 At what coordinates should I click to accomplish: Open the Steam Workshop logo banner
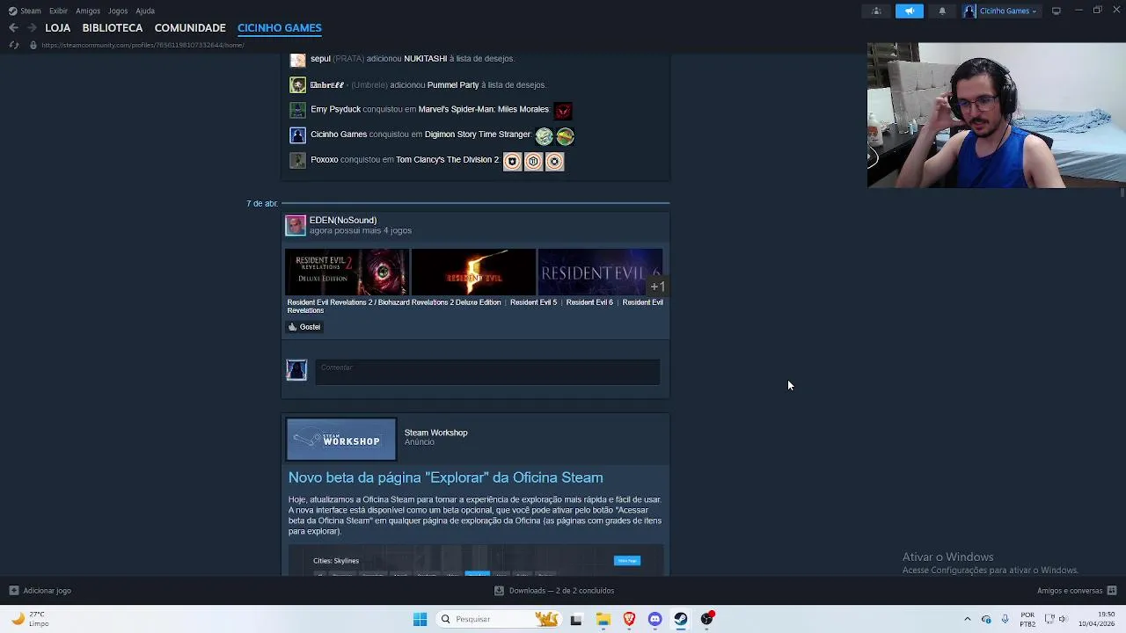click(x=341, y=440)
